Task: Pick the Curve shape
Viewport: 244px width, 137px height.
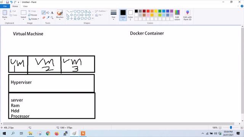Action: click(x=71, y=11)
